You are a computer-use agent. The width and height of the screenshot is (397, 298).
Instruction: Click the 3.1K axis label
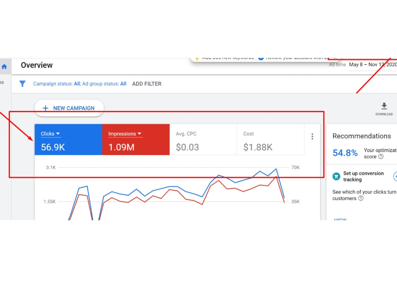(51, 168)
